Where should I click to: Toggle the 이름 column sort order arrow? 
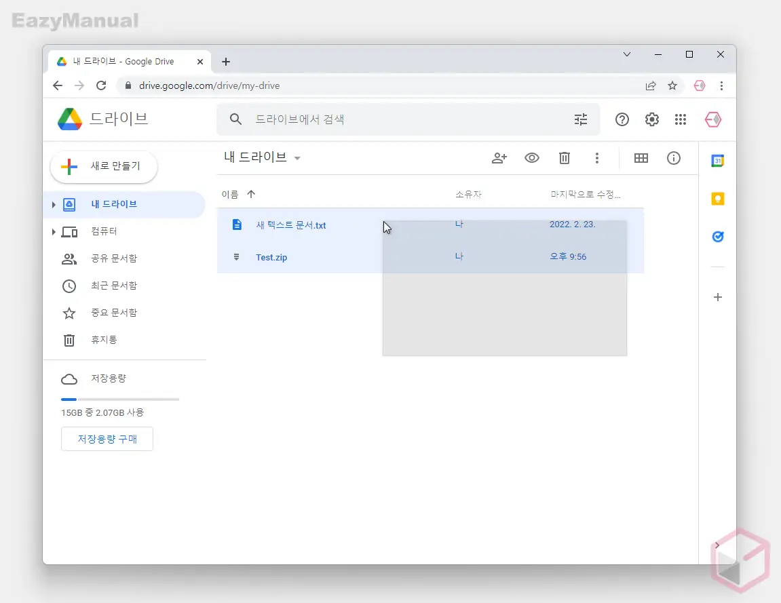click(250, 194)
